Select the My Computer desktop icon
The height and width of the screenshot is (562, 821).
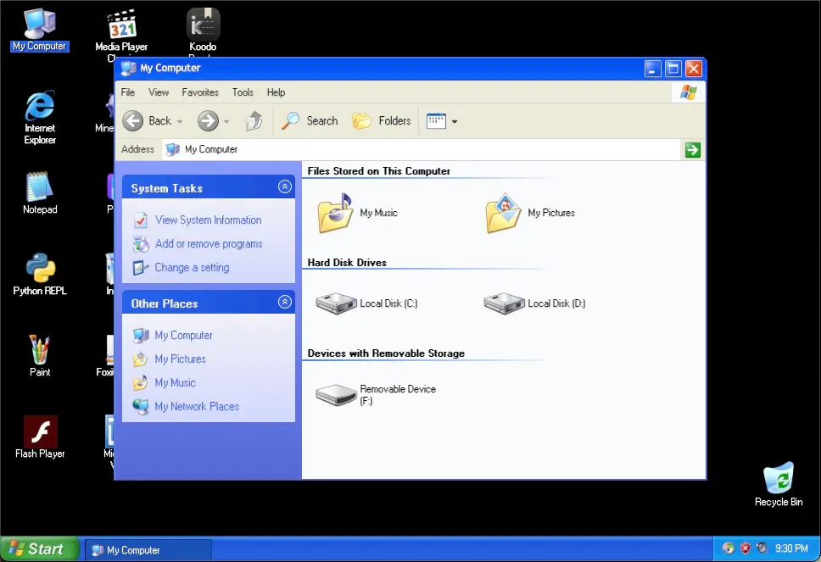(40, 30)
